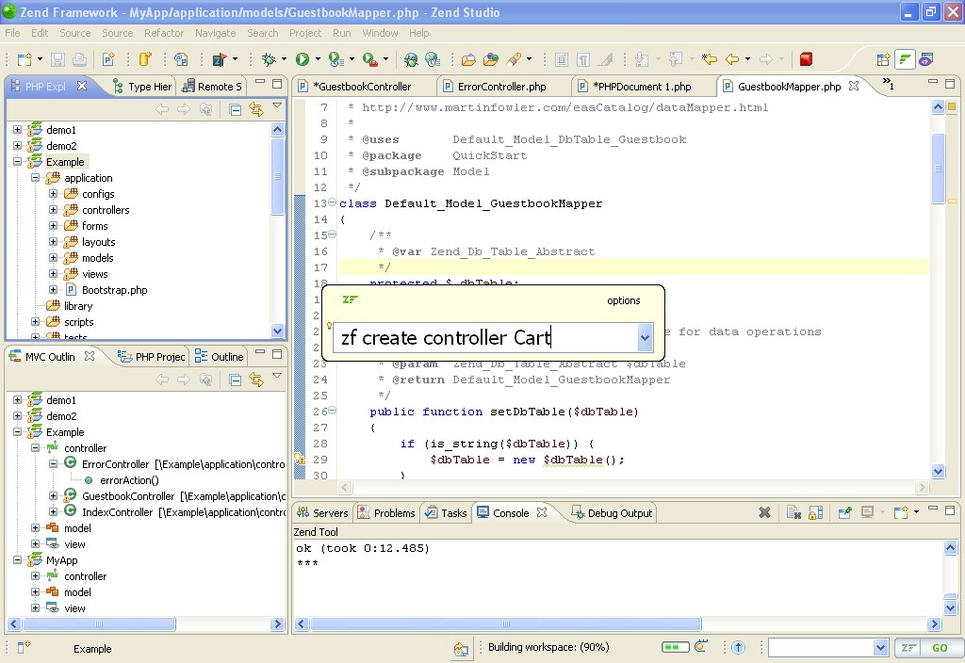This screenshot has height=663, width=965.
Task: Click the quick fix marker at line 29
Action: pos(299,459)
